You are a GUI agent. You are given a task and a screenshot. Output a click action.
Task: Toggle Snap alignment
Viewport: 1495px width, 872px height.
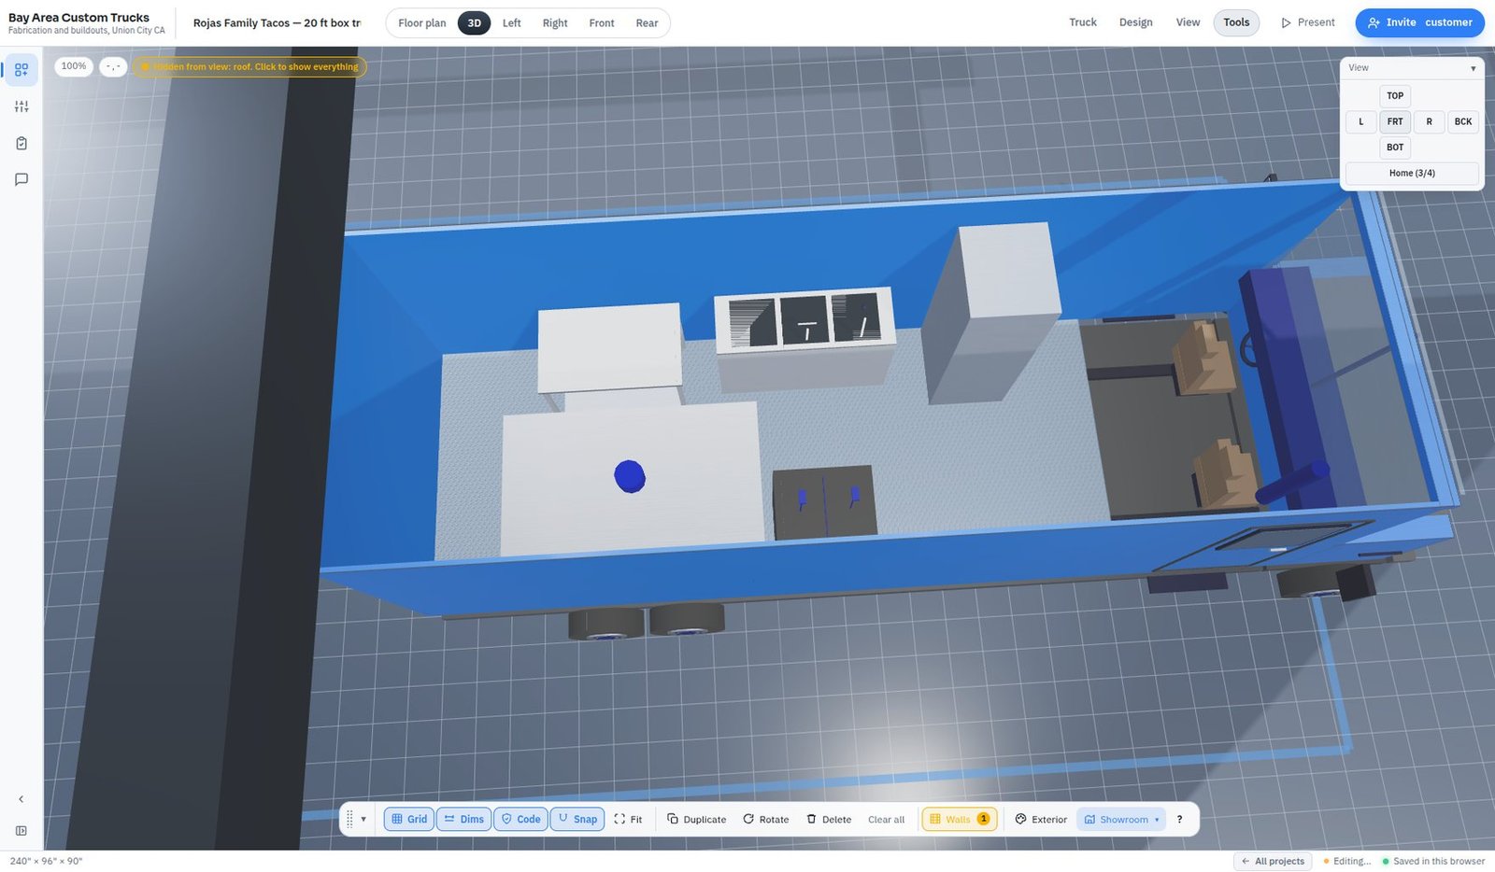tap(577, 820)
